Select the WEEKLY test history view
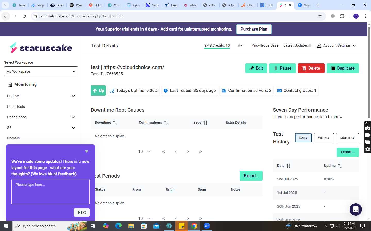 pos(324,138)
